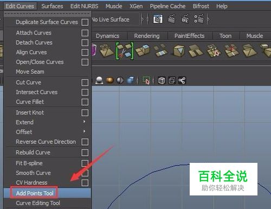The image size is (271, 209).
Task: Open the Edit NURBS menu
Action: click(85, 6)
